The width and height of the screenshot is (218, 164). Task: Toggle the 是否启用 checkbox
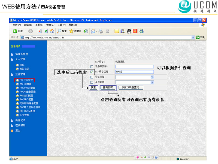coord(92,83)
